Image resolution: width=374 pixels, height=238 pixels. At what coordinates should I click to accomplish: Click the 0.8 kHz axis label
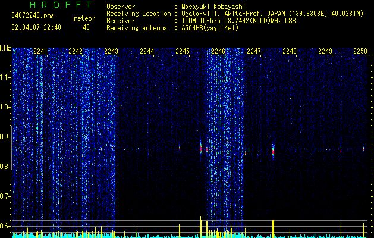point(5,167)
